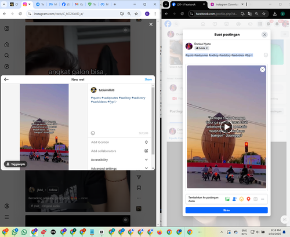
Task: Open Instagram More hamburger menu
Action: click(7, 217)
